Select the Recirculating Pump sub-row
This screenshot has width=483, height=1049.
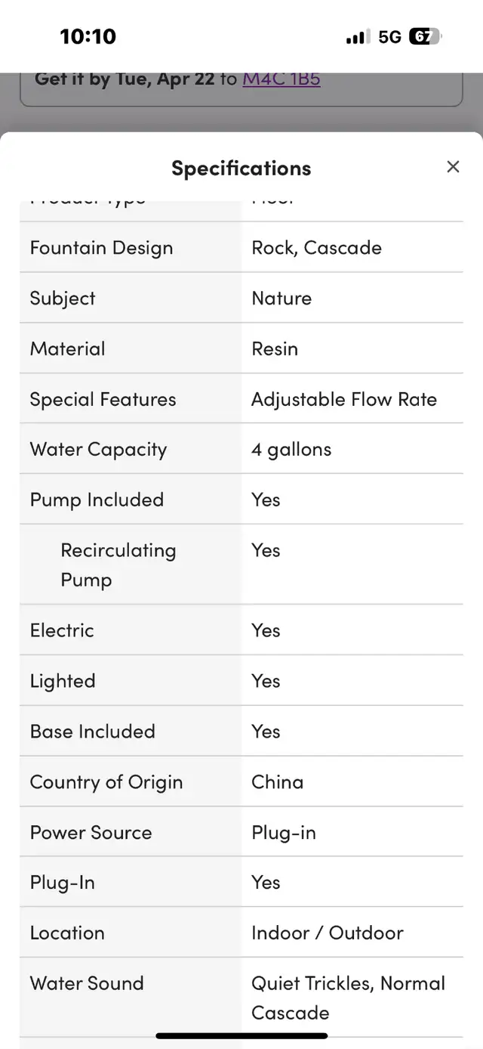(241, 565)
